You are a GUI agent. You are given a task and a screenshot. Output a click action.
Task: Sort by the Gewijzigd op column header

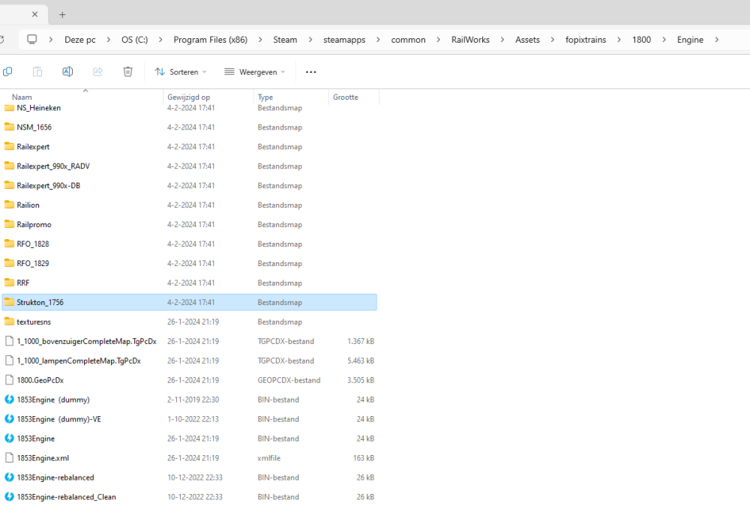tap(188, 97)
